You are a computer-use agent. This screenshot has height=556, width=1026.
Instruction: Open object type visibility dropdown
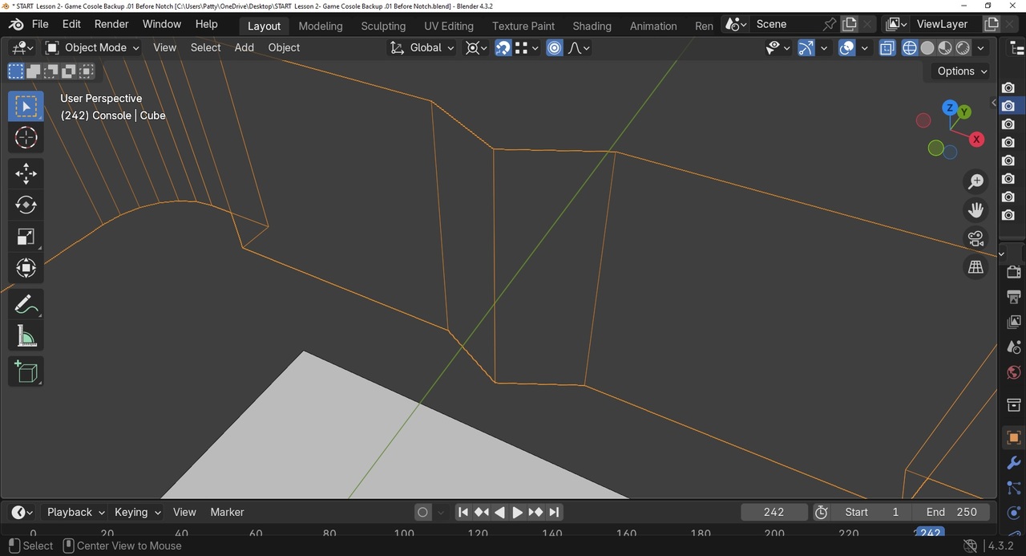(778, 47)
